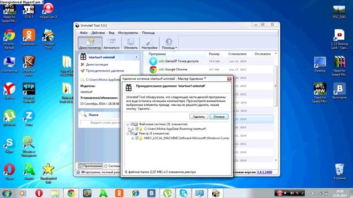Screen dimensions: 353x198
Task: Click the program list vertical scrollbar
Action: [276, 86]
